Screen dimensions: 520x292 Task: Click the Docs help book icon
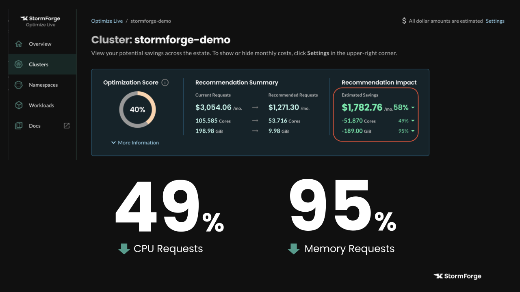tap(19, 126)
